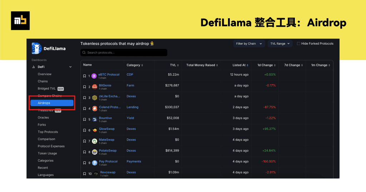Screen dimensions: 366x192
Task: Open Oracles in sidebar
Action: coord(43,118)
